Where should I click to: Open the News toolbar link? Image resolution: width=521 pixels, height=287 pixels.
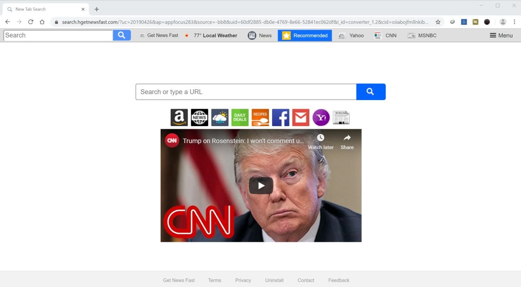[260, 36]
